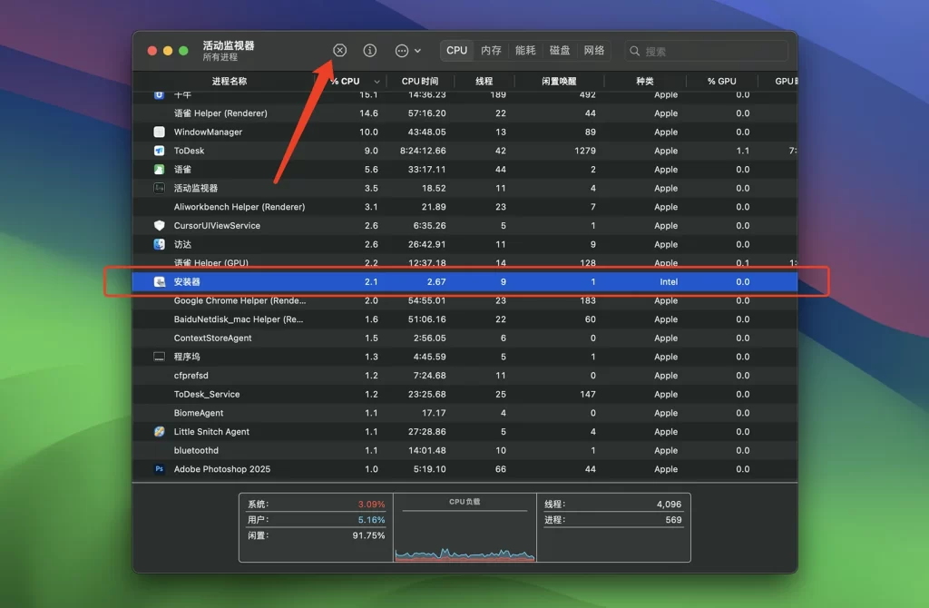929x608 pixels.
Task: Click the process info (i) toolbar icon
Action: point(370,51)
